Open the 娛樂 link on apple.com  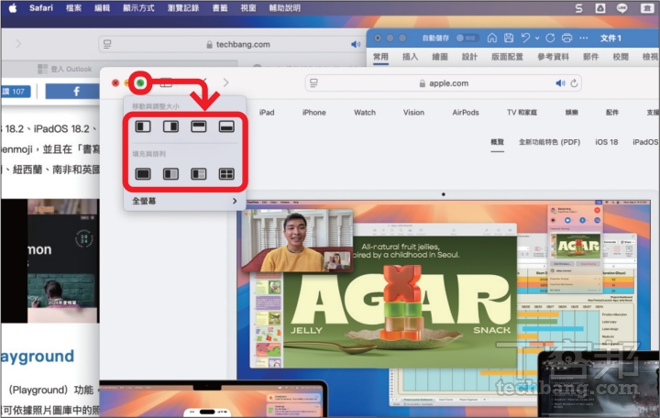(x=572, y=113)
